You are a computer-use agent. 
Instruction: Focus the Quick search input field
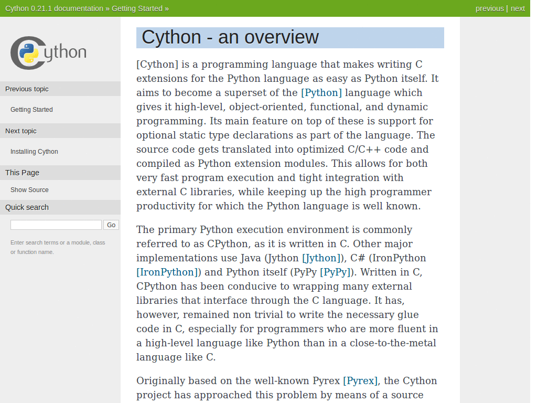click(56, 225)
